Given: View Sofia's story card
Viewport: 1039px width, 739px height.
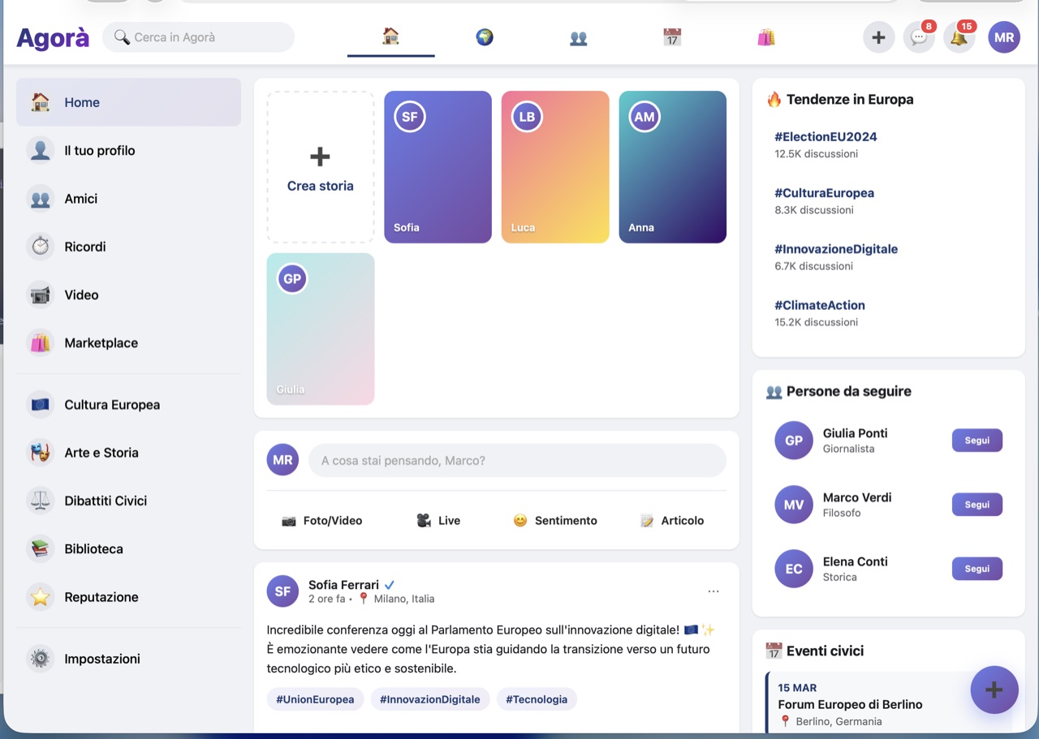Looking at the screenshot, I should [x=438, y=167].
